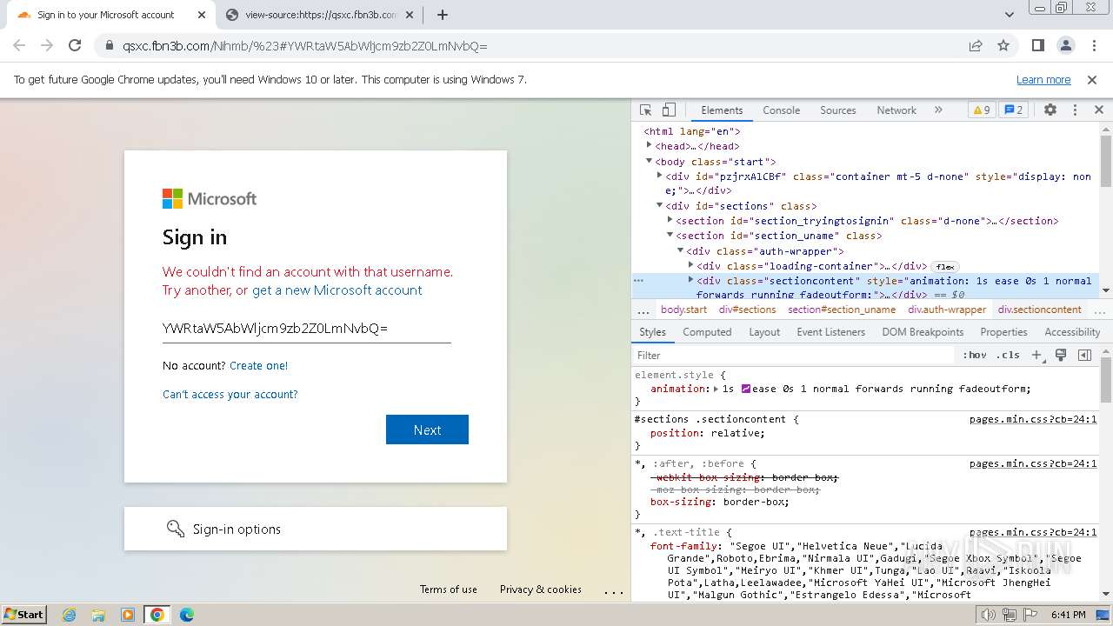Open the page footer ellipsis menu
1113x626 pixels.
click(x=614, y=592)
